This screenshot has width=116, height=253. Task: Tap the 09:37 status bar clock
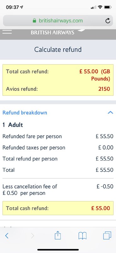pos(13,7)
